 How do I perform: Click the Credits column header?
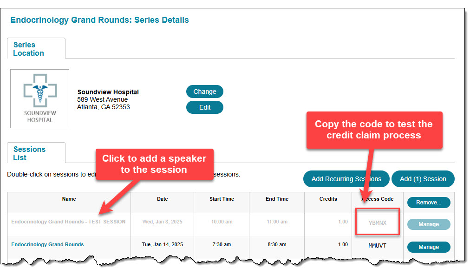[328, 199]
